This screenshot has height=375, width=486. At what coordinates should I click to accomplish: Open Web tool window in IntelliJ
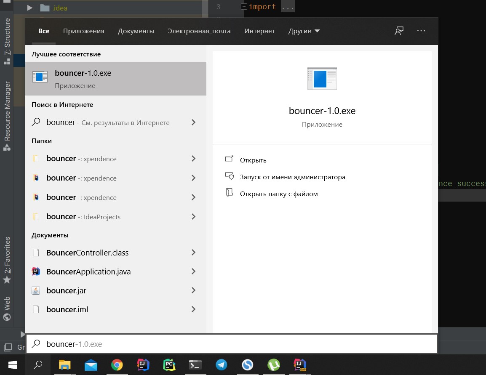coord(7,309)
